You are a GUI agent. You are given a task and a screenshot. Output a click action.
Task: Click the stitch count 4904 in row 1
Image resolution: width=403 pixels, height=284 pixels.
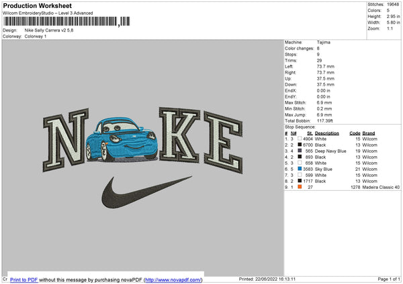tap(308, 139)
